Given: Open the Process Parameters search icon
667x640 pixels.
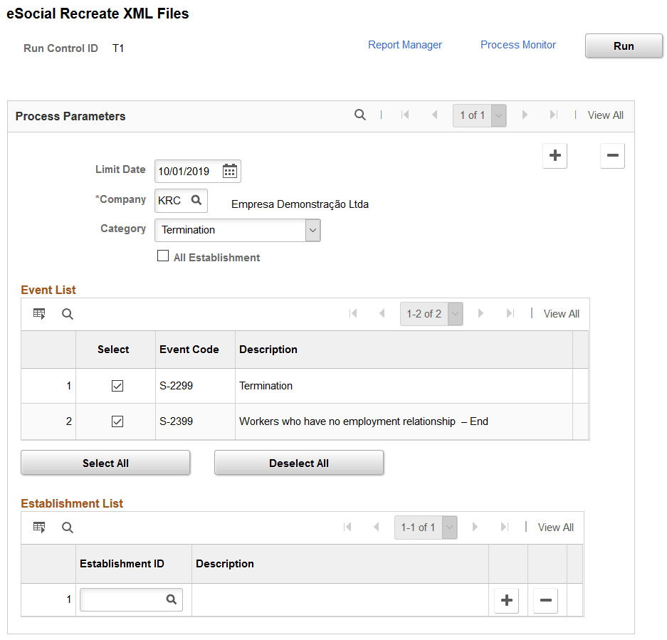Looking at the screenshot, I should coord(360,114).
